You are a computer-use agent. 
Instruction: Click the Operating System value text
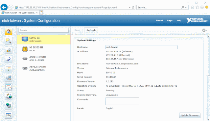point(141,86)
